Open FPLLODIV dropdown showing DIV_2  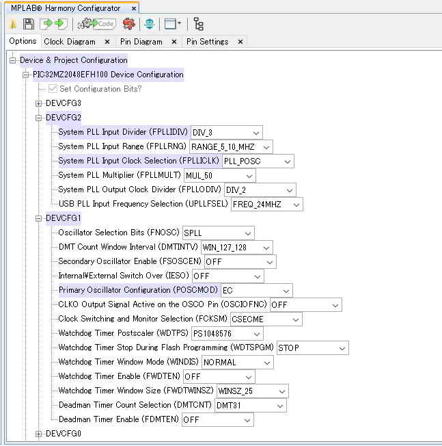tap(260, 190)
